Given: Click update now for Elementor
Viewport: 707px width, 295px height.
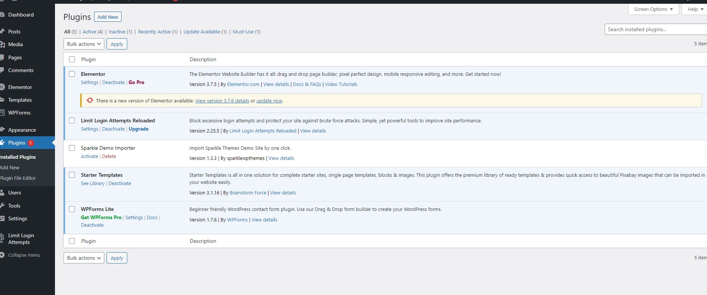Looking at the screenshot, I should click(270, 101).
